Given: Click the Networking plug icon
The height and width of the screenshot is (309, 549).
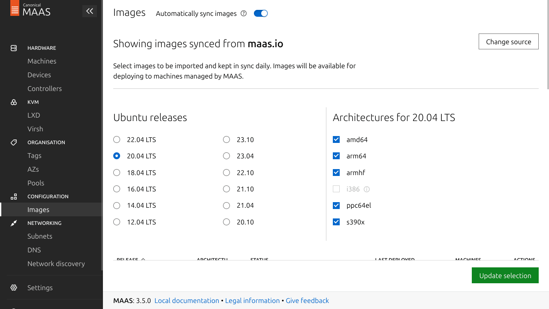Looking at the screenshot, I should (x=14, y=223).
